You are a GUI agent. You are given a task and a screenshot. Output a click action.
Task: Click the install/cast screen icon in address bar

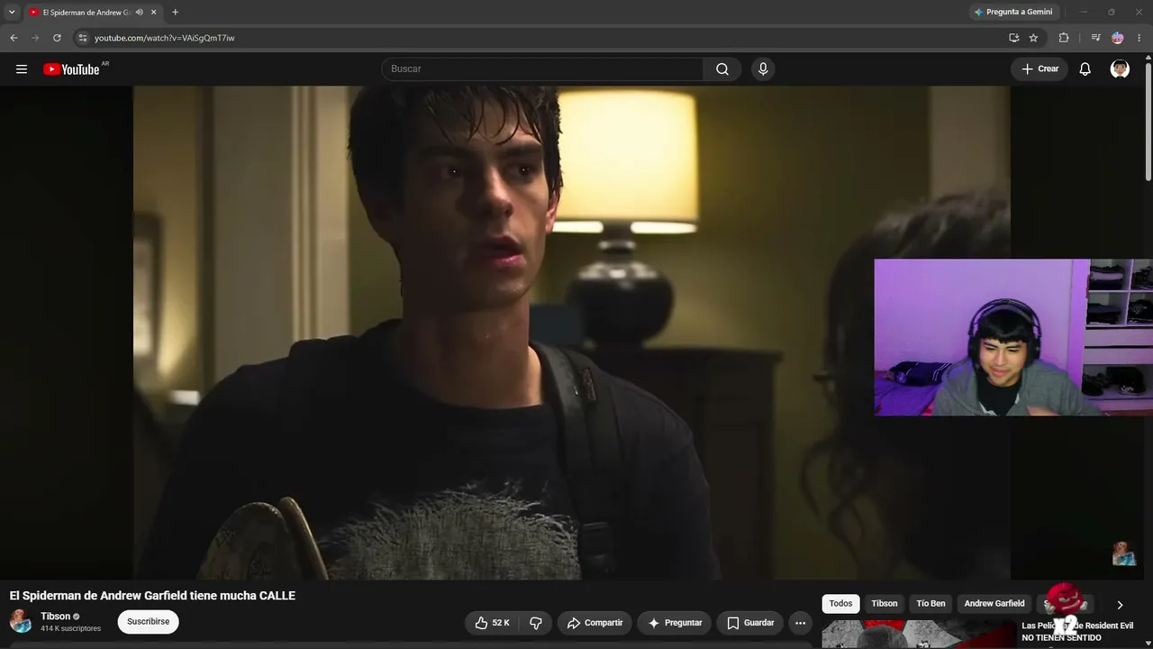click(1013, 38)
